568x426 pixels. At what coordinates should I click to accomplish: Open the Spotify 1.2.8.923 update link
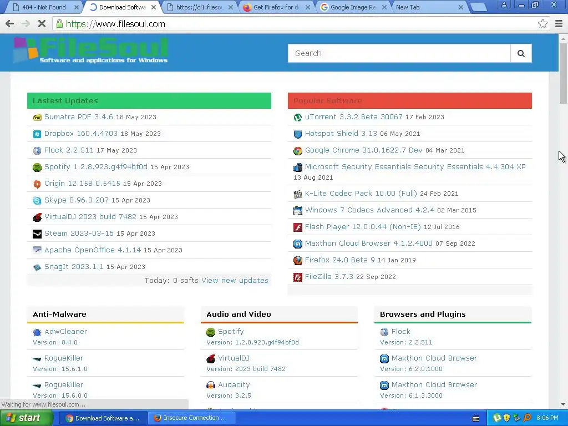[x=95, y=166]
